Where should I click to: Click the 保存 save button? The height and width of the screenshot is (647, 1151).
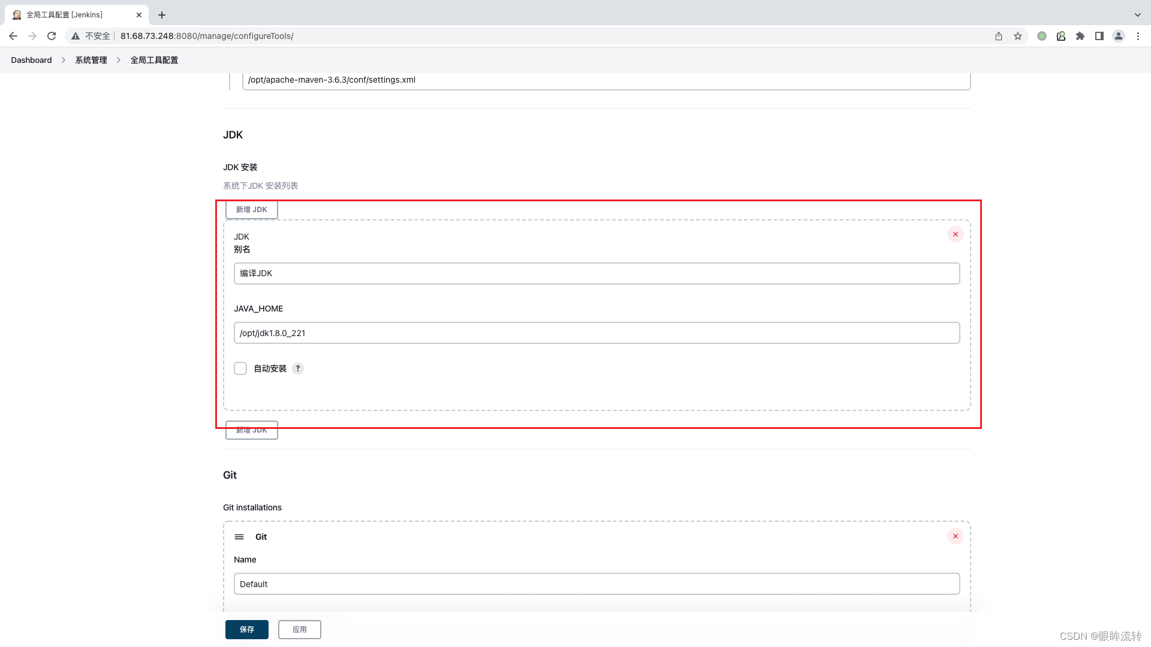point(247,630)
